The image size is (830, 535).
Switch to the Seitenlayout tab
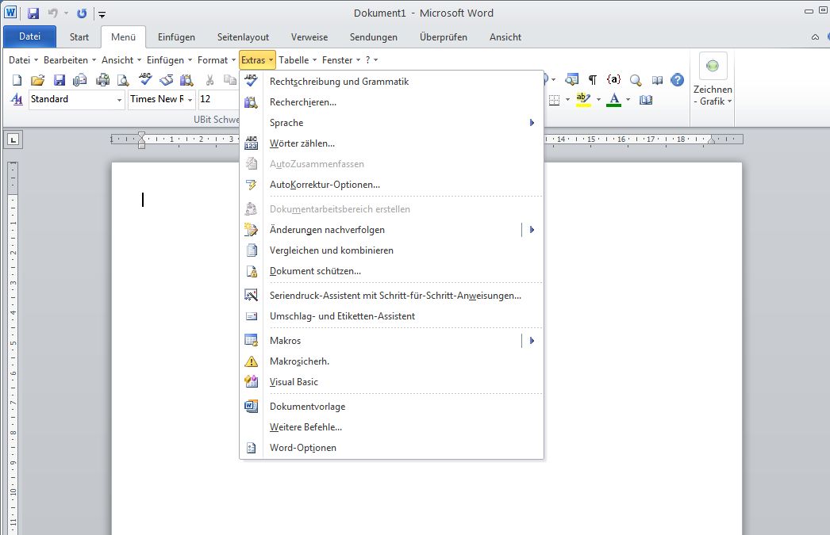pyautogui.click(x=243, y=37)
